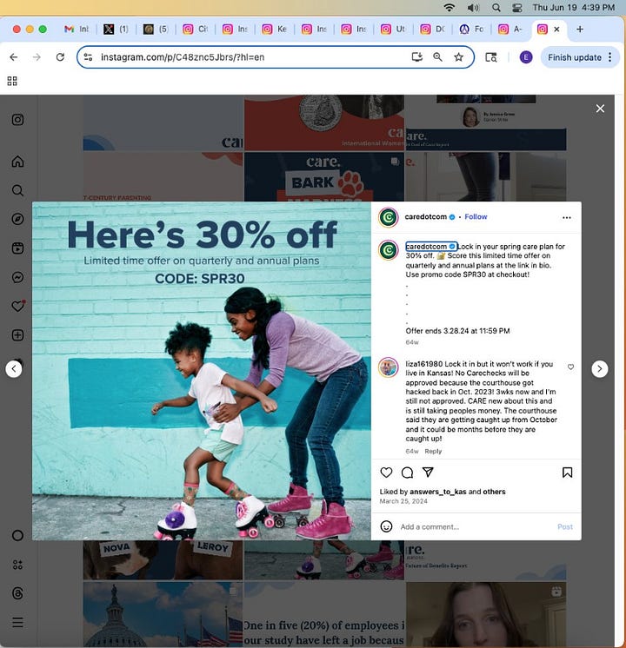Switch to the Gmail Inbox tab

(77, 29)
